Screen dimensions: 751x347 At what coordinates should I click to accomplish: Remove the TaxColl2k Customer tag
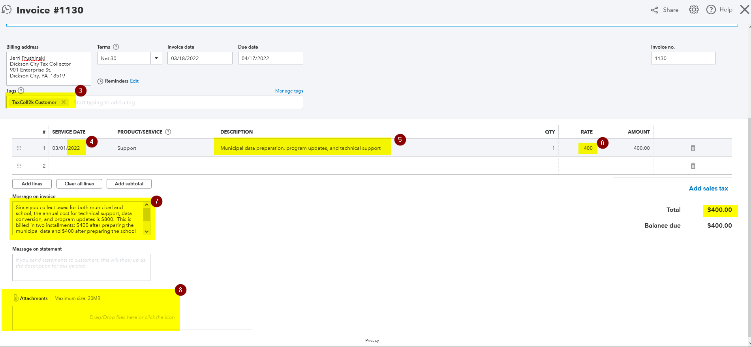pos(64,102)
